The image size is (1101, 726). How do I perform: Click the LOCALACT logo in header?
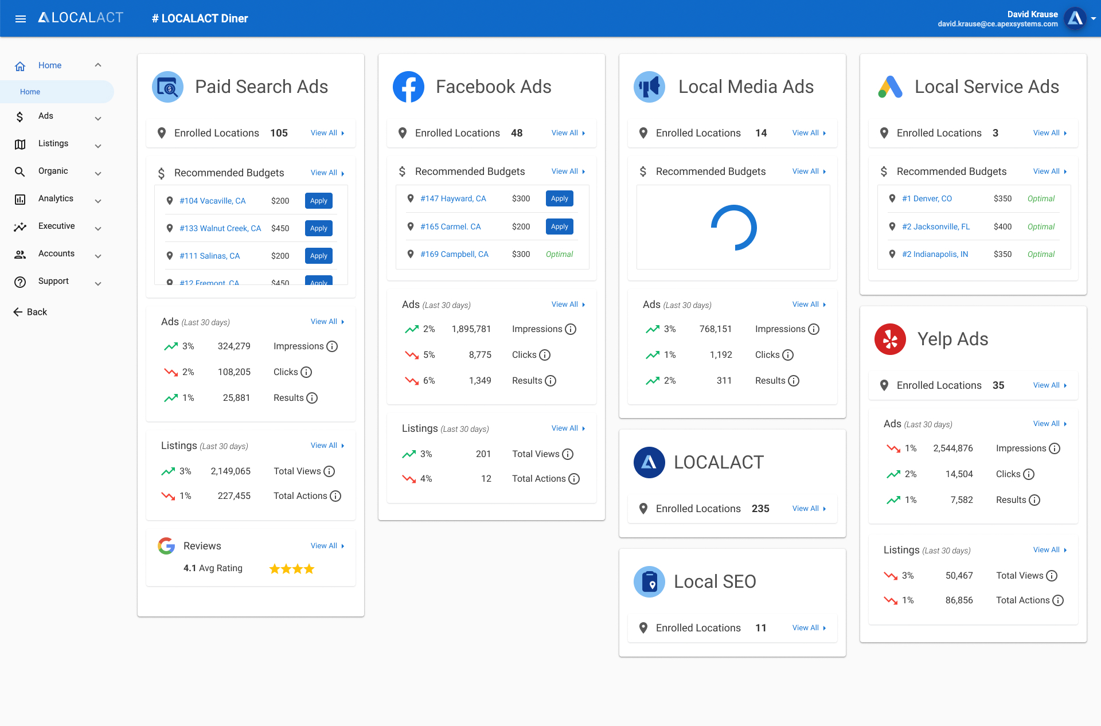pos(81,18)
